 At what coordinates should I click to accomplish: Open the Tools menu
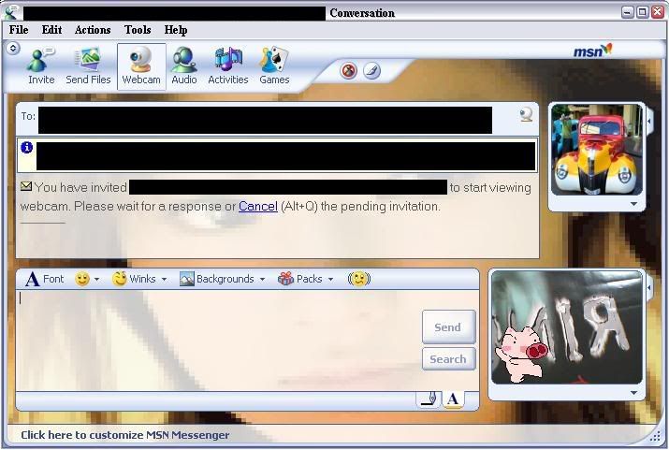click(138, 30)
